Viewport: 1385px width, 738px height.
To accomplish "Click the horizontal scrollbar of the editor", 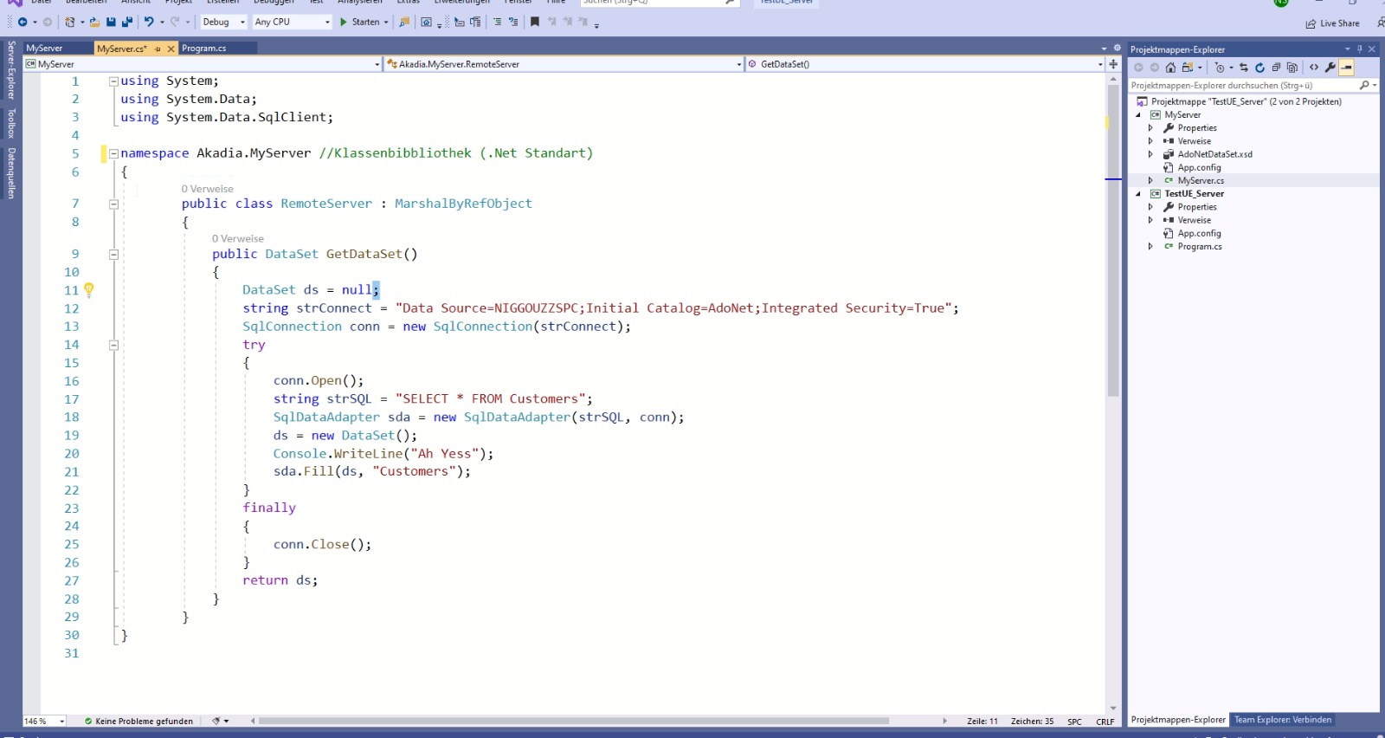I will pos(574,721).
